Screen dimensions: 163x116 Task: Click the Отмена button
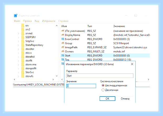125,99
